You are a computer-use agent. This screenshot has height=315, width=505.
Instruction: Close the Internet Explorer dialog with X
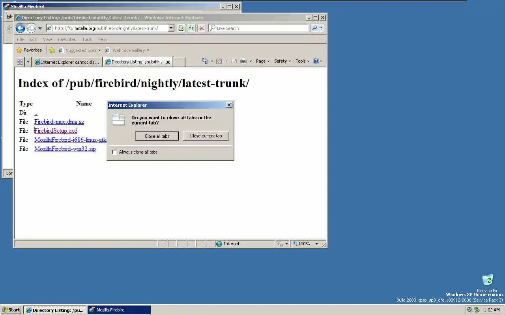click(x=229, y=105)
